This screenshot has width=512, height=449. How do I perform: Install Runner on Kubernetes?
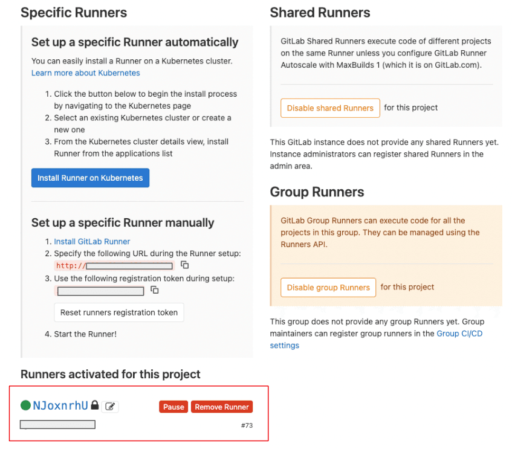(x=90, y=178)
